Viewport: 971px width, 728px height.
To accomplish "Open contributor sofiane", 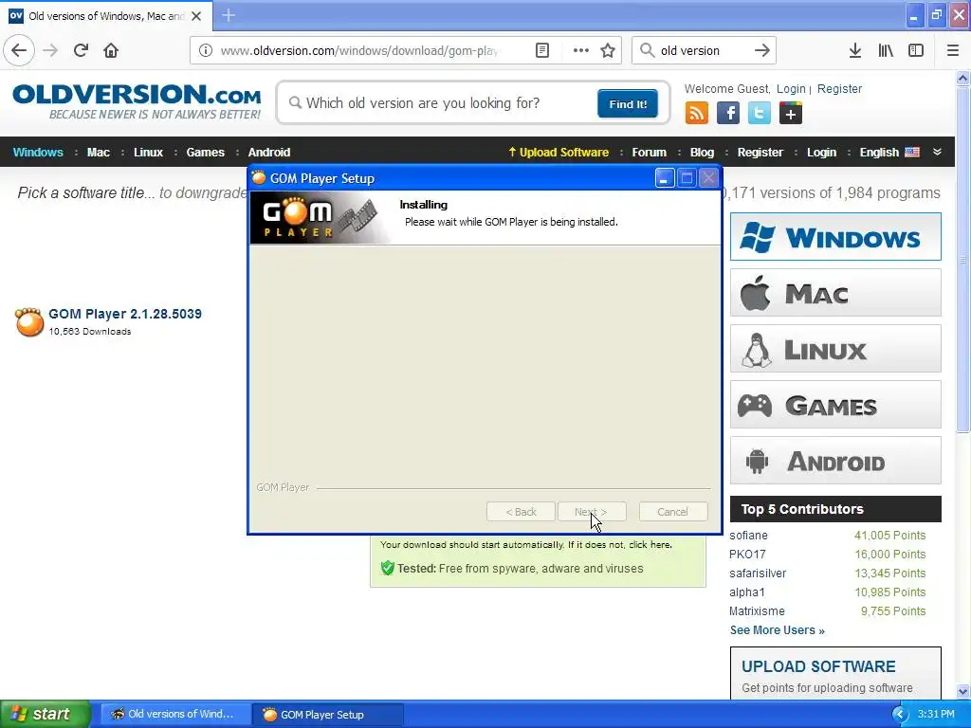I will pos(748,536).
